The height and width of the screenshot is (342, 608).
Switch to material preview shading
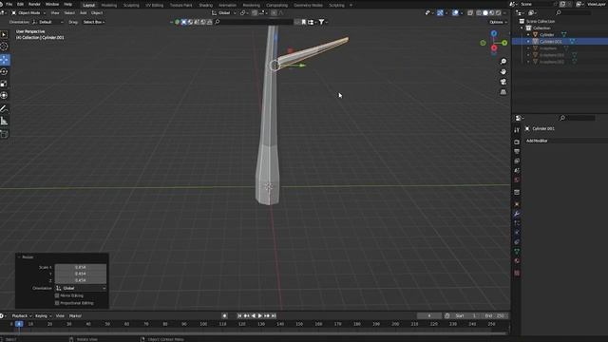click(x=492, y=12)
